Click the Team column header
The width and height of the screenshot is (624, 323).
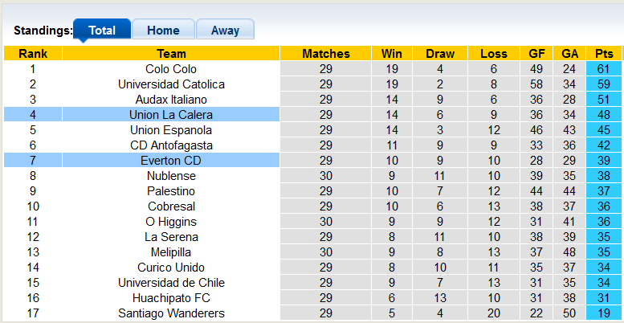[x=171, y=54]
